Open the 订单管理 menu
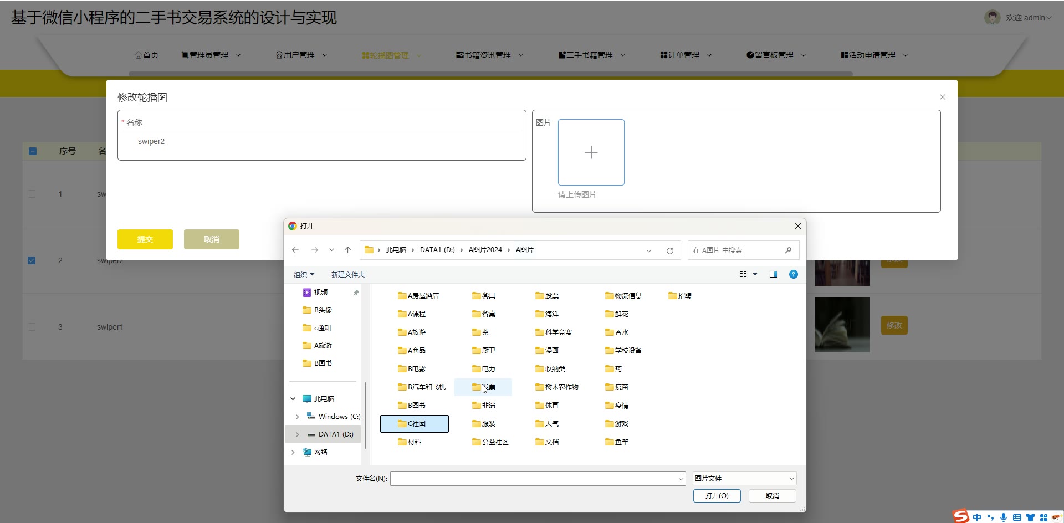The width and height of the screenshot is (1064, 523). click(x=686, y=55)
